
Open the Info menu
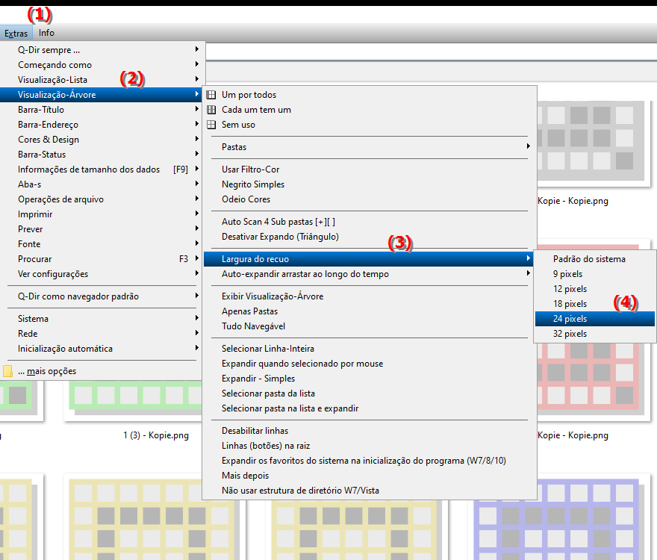[x=46, y=33]
